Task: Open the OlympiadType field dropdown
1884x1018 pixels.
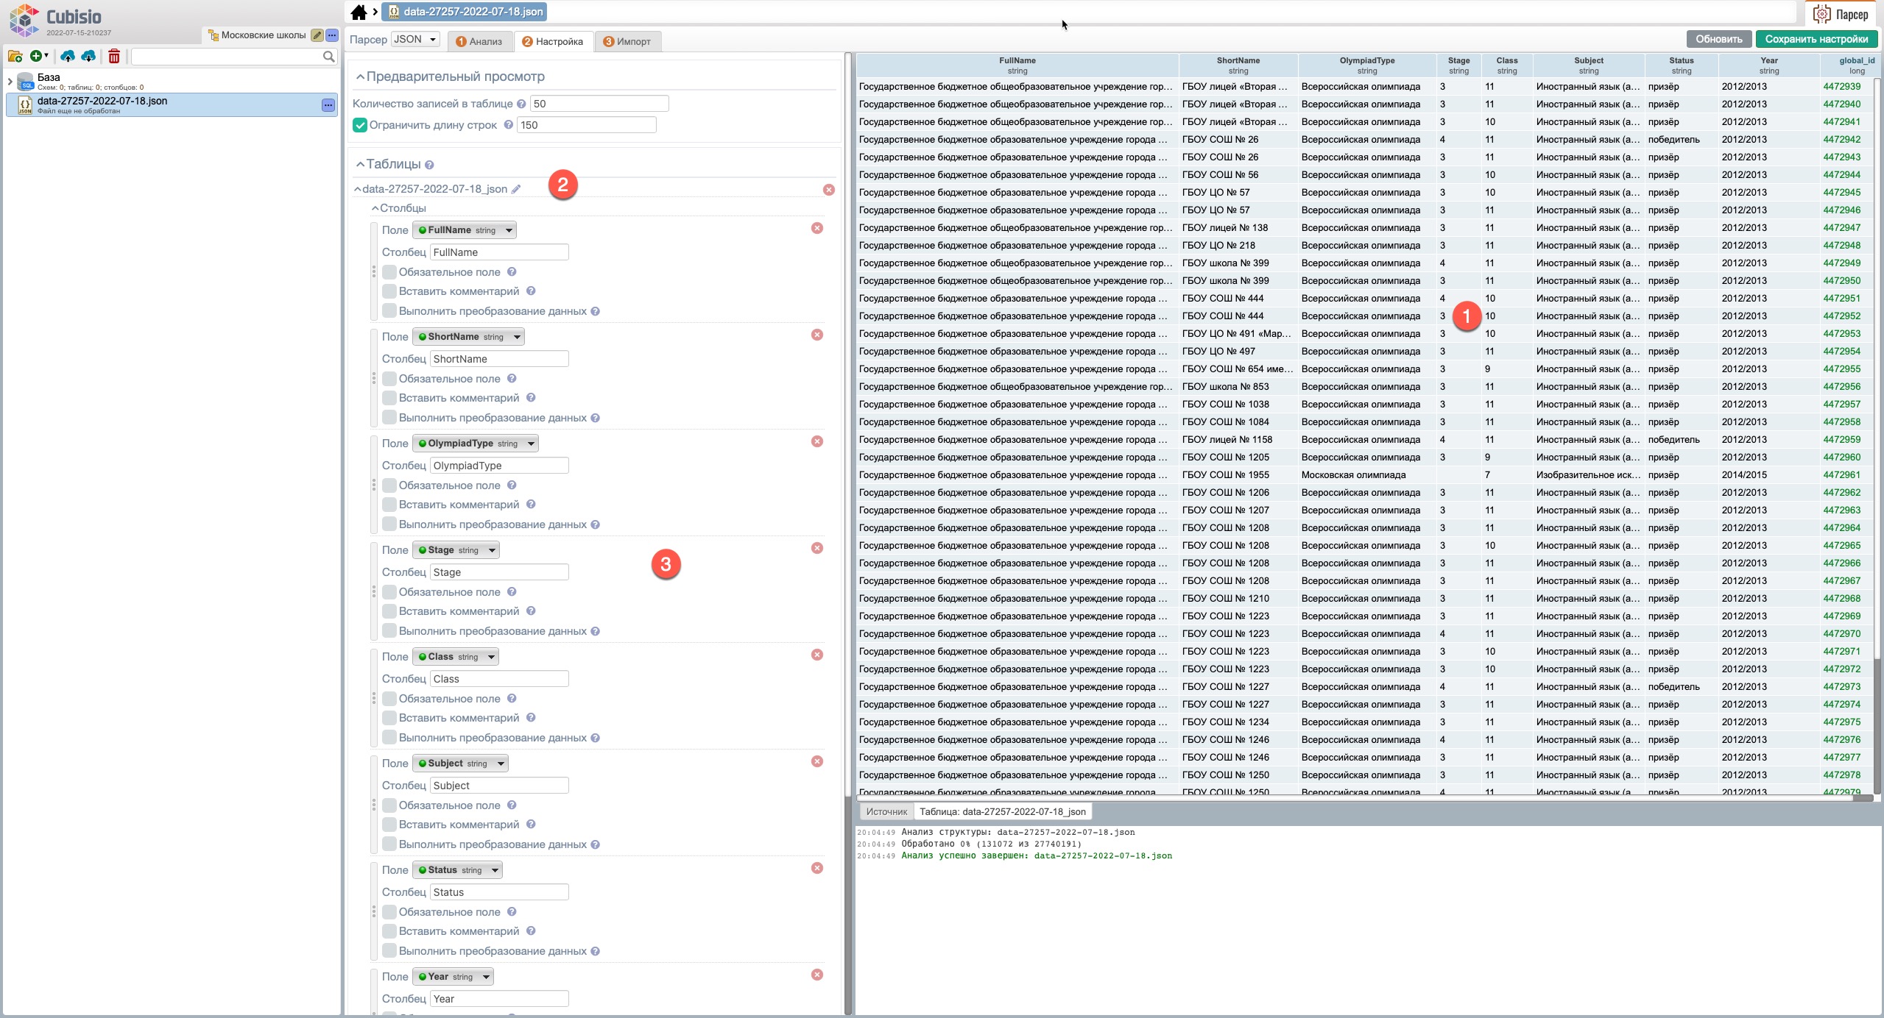Action: pos(475,444)
